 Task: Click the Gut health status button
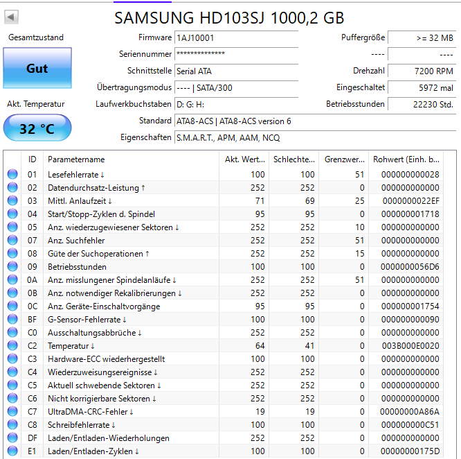coord(37,68)
